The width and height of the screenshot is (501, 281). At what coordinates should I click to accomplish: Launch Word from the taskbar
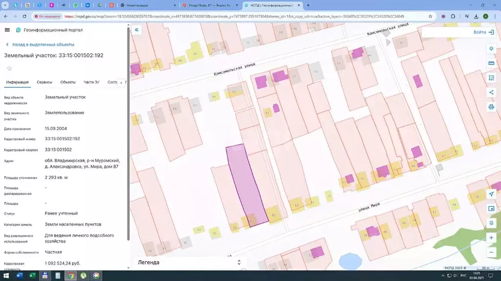[x=20, y=276]
